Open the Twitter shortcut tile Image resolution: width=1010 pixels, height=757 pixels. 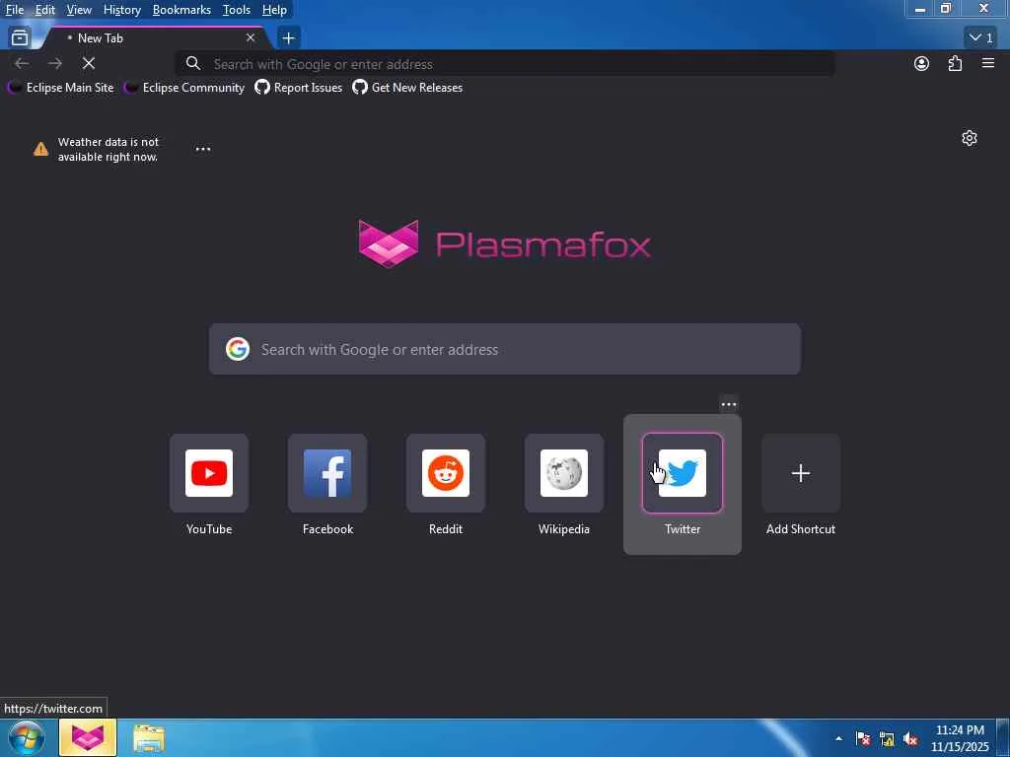[683, 473]
